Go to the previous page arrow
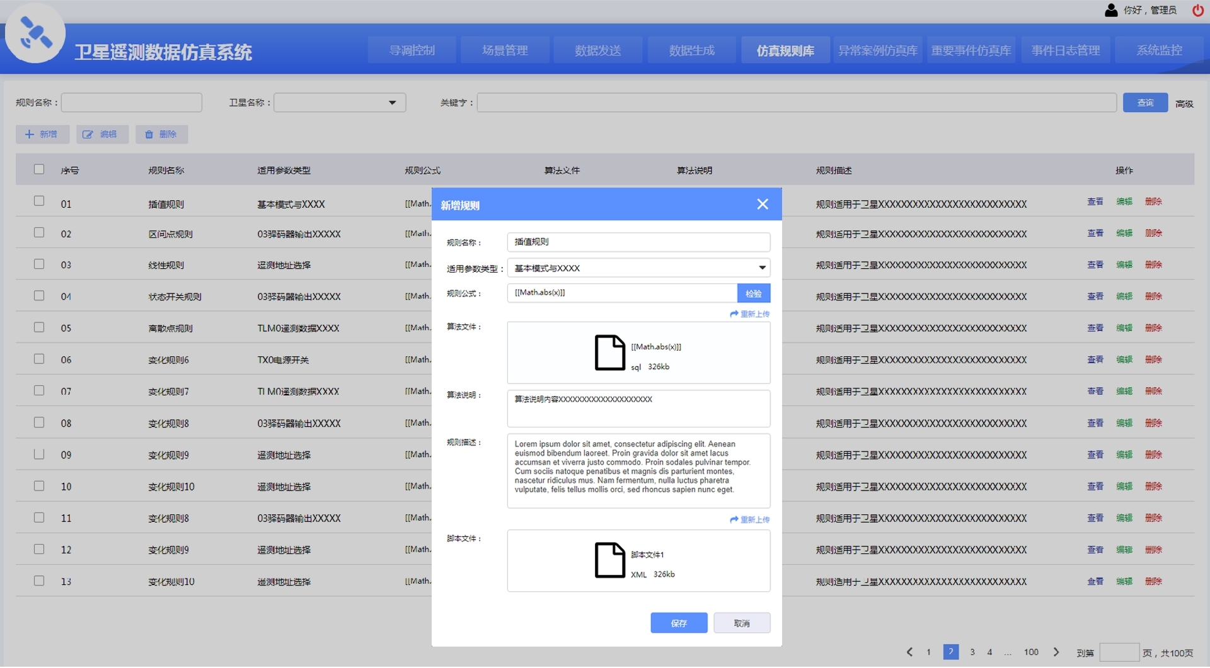1210x668 pixels. [x=909, y=653]
